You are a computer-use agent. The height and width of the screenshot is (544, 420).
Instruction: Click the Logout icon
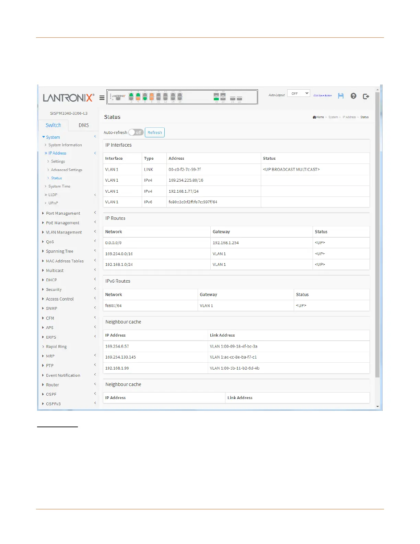point(366,96)
